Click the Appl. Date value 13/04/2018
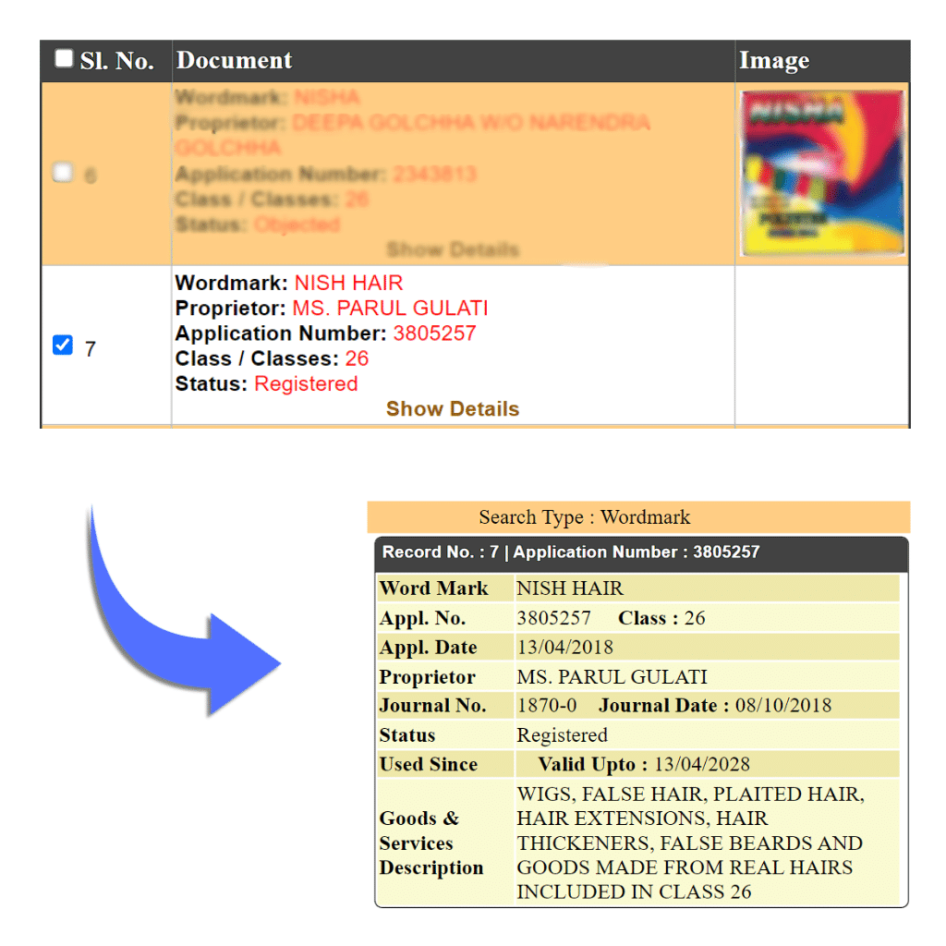 (x=564, y=647)
